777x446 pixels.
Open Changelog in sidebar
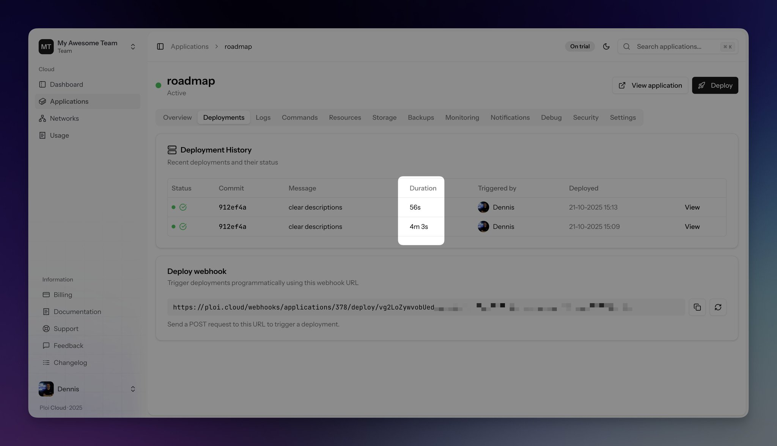click(x=70, y=363)
